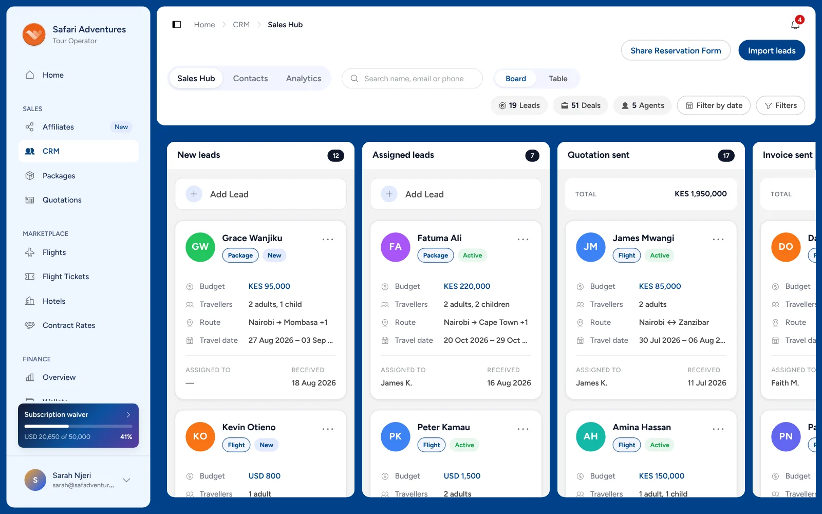822x514 pixels.
Task: Open Hotels marketplace item
Action: click(79, 301)
